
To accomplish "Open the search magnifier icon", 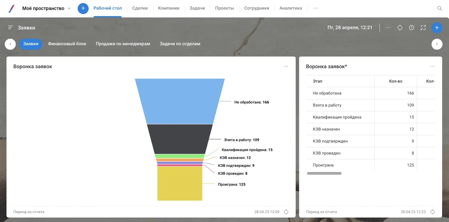I will coord(440,8).
